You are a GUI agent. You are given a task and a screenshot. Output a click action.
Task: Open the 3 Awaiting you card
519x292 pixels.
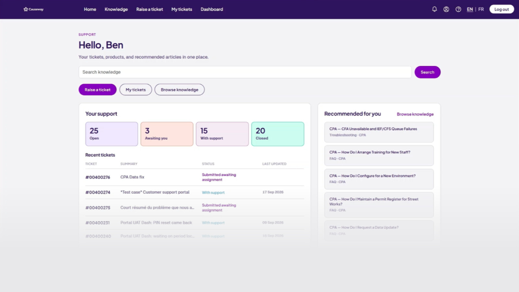167,134
